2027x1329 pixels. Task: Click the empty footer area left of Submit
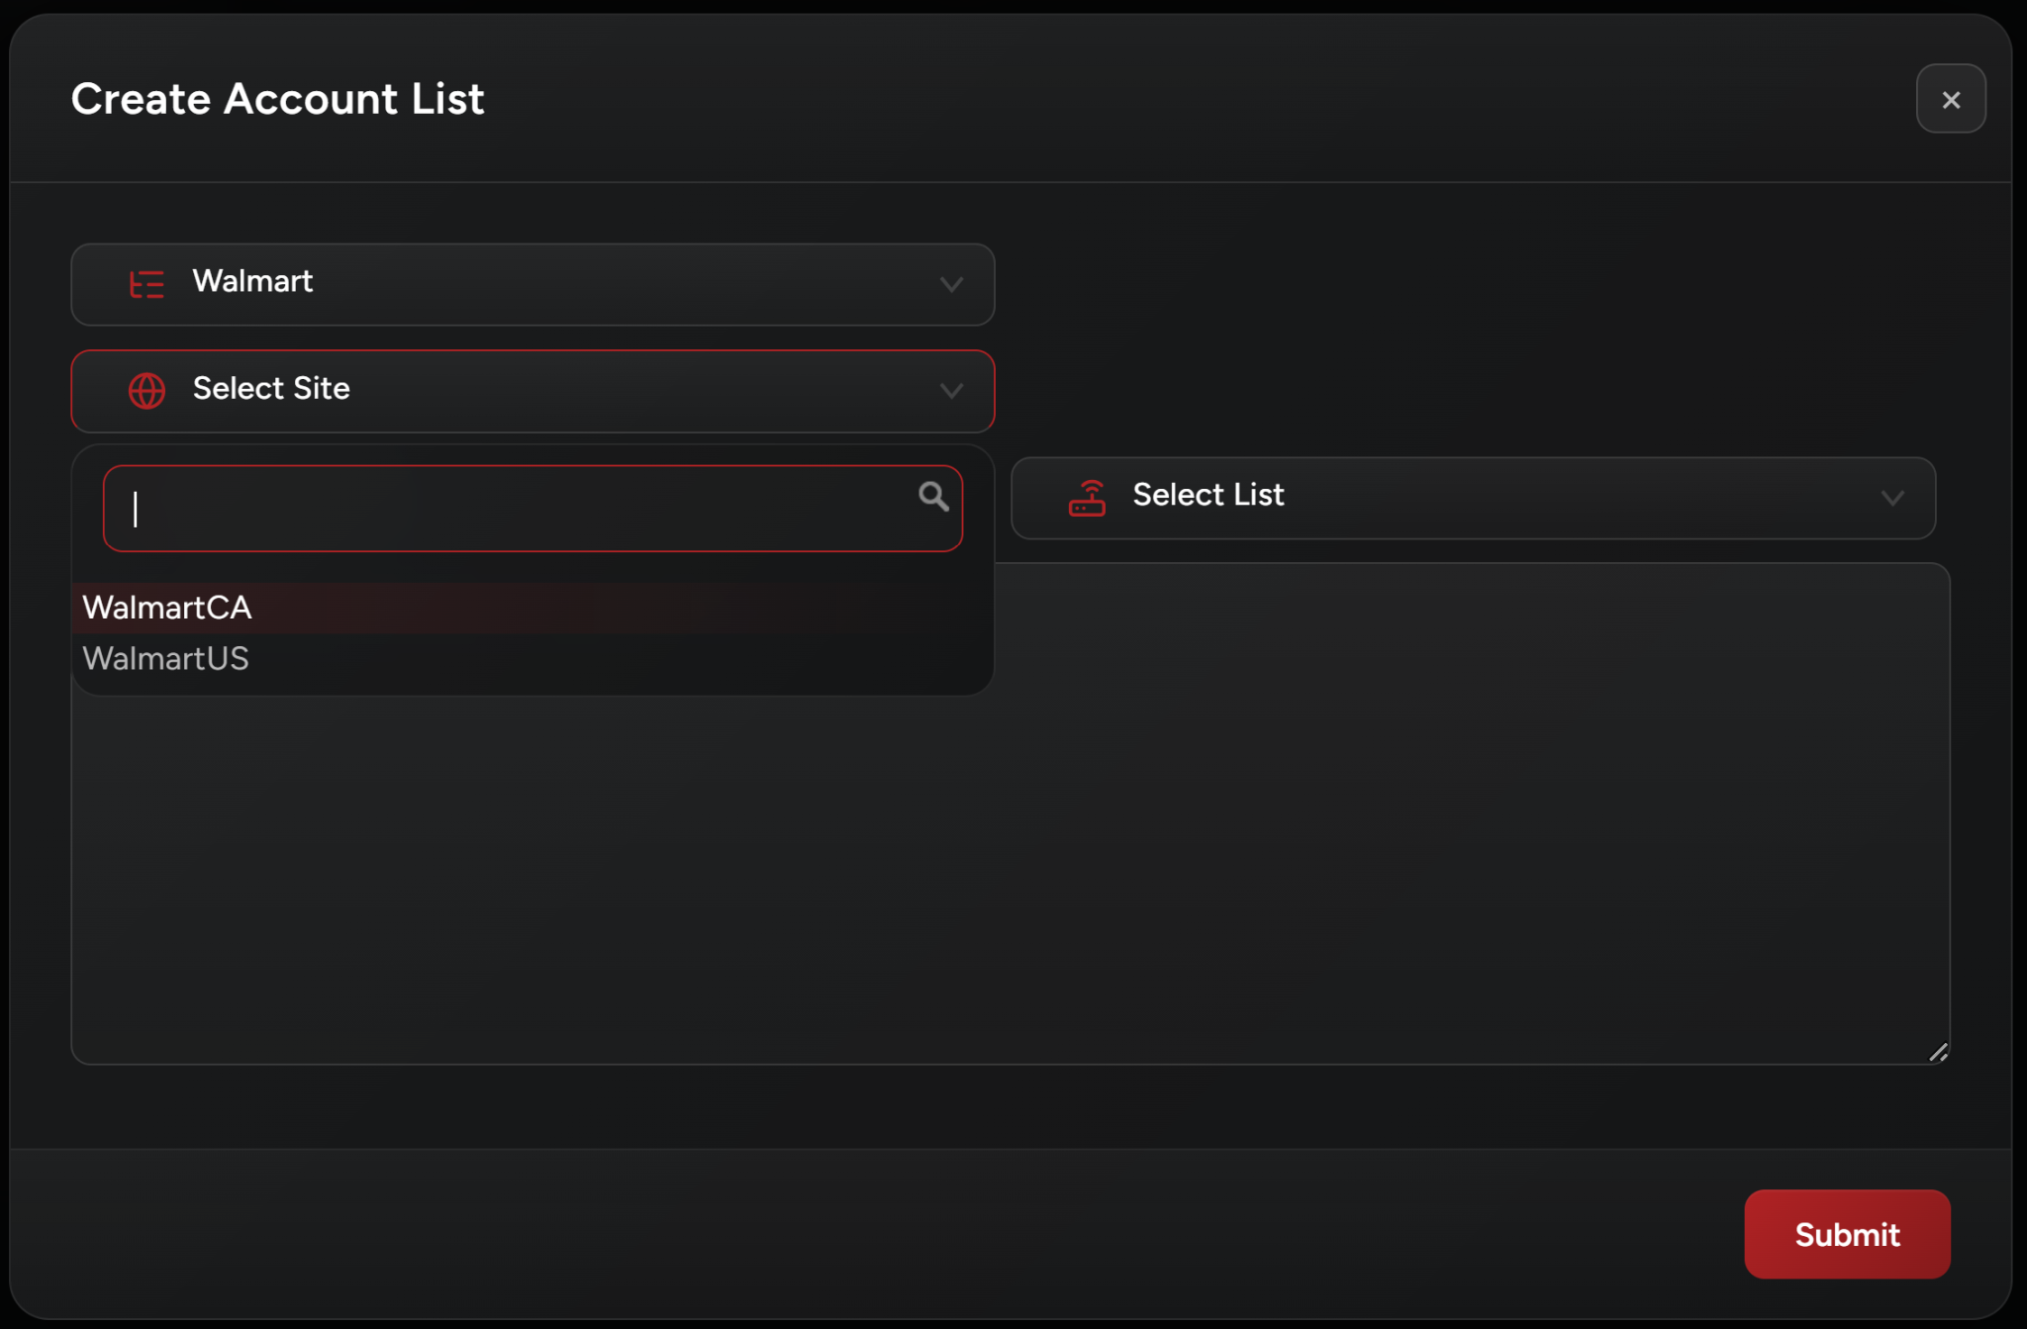[891, 1233]
